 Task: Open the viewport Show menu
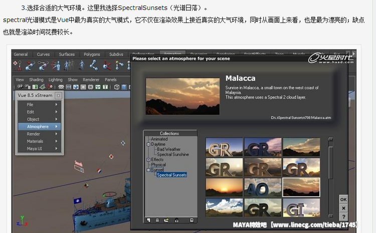pyautogui.click(x=72, y=80)
